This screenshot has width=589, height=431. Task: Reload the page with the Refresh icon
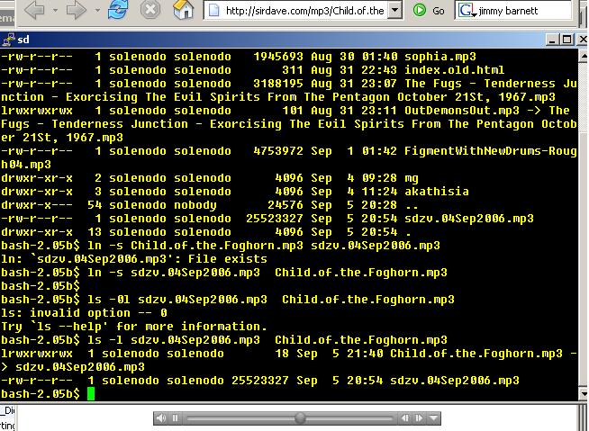pos(117,10)
